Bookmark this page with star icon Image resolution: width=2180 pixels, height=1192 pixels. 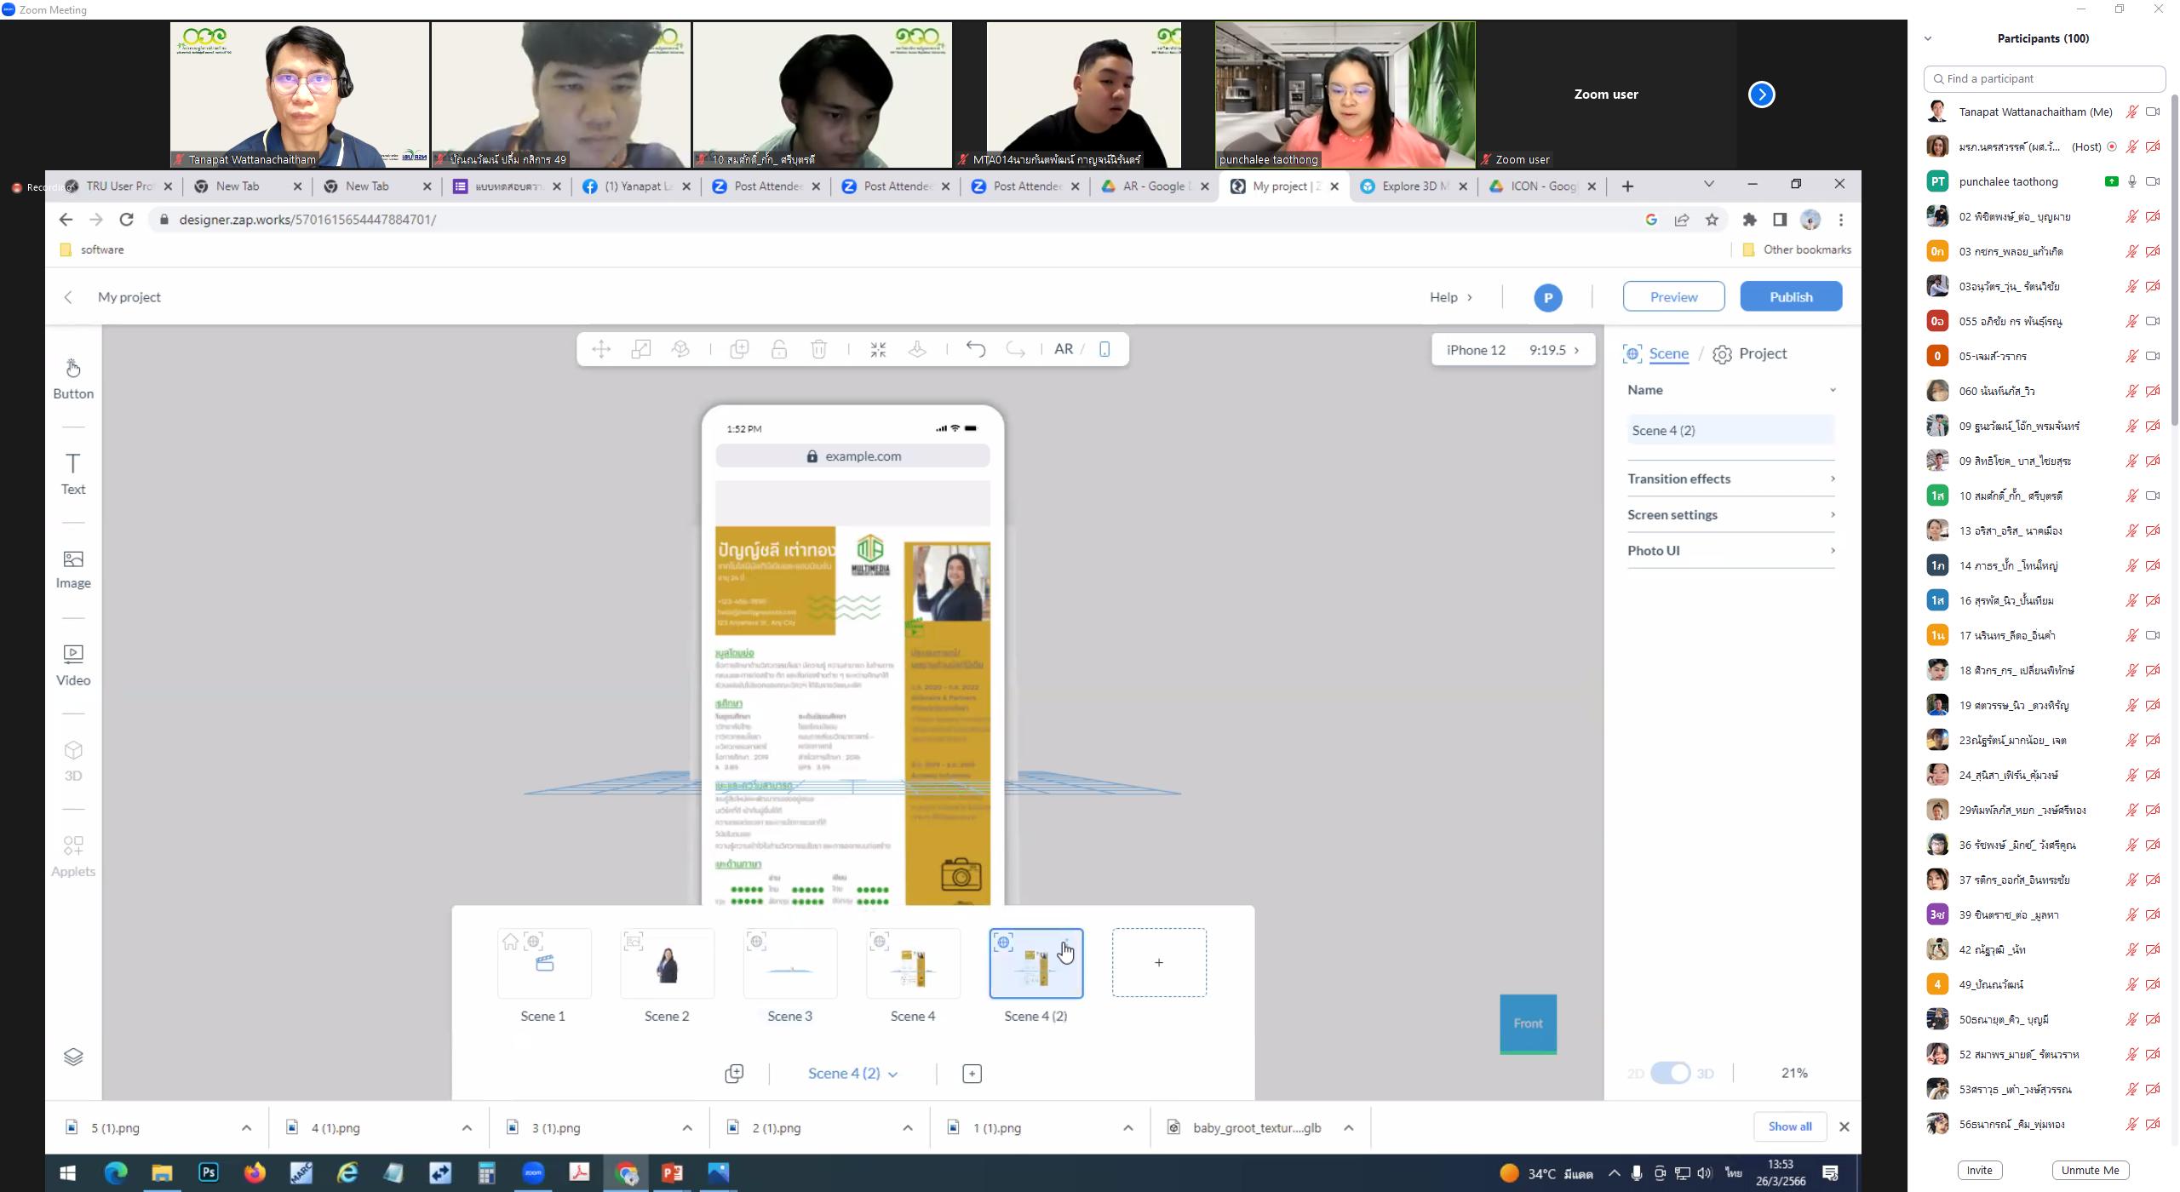[x=1712, y=220]
